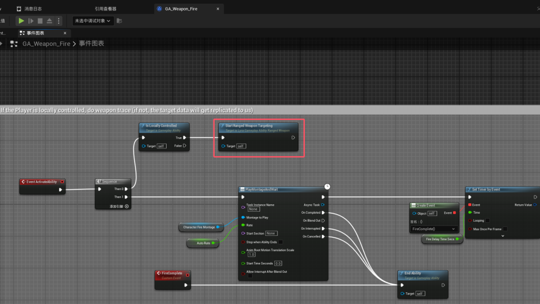The width and height of the screenshot is (540, 304).
Task: Click the Eject icon in toolbar
Action: tap(50, 21)
